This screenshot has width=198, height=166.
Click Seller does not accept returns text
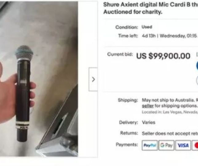click(170, 133)
